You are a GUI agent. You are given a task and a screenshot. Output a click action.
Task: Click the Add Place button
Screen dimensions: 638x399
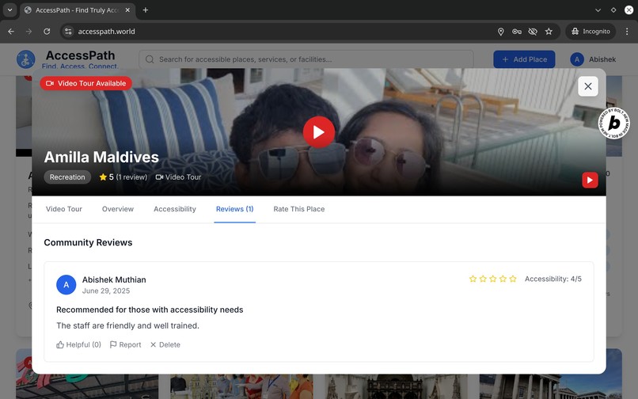click(524, 59)
